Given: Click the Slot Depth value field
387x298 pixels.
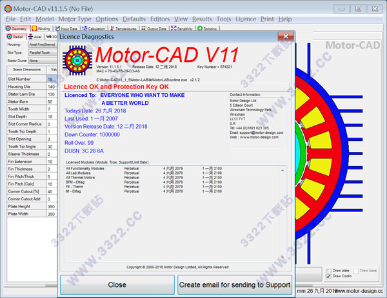Looking at the screenshot, I should click(52, 116).
